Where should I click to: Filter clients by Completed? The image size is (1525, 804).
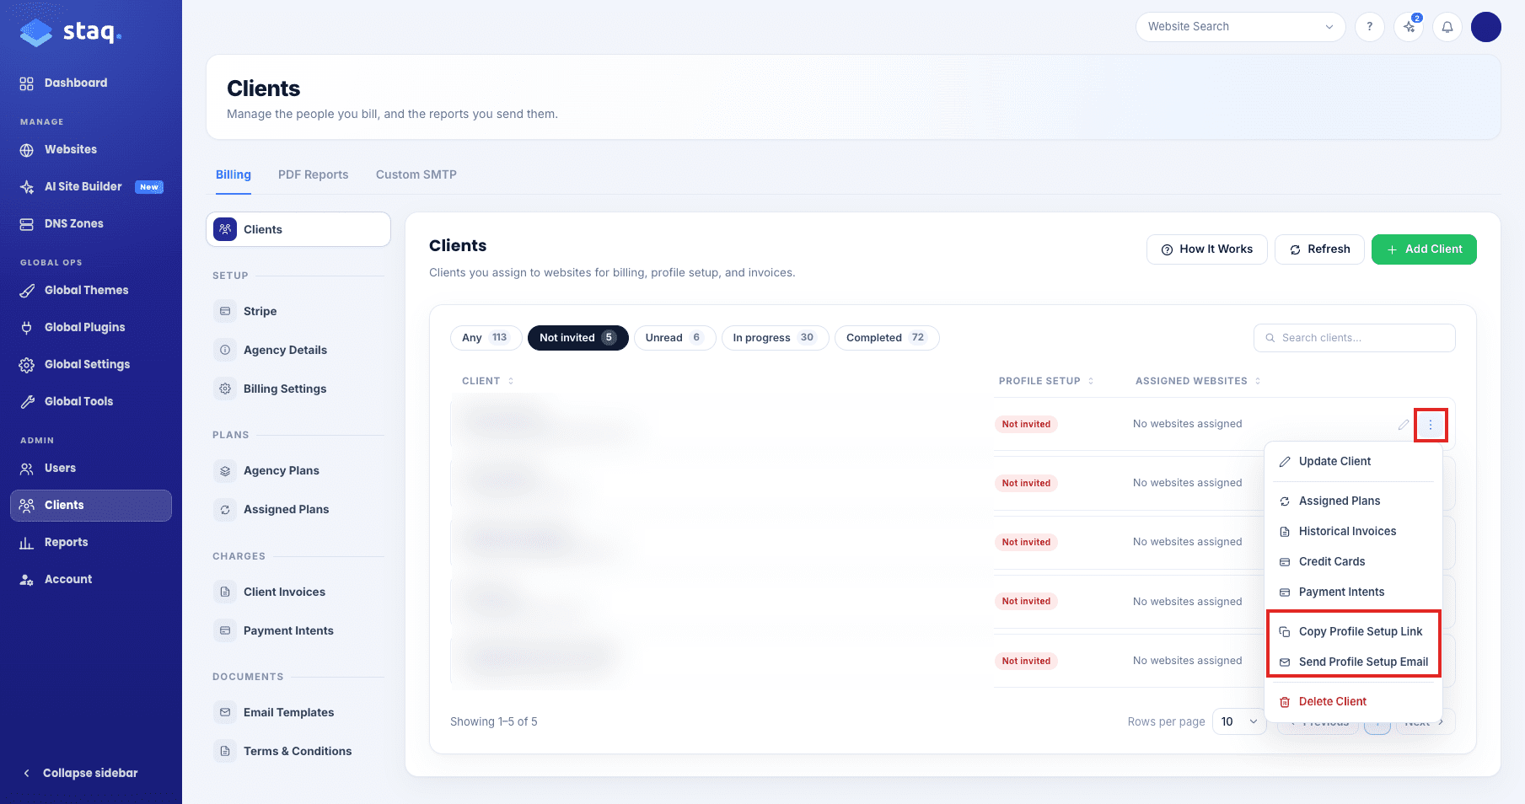pos(887,338)
